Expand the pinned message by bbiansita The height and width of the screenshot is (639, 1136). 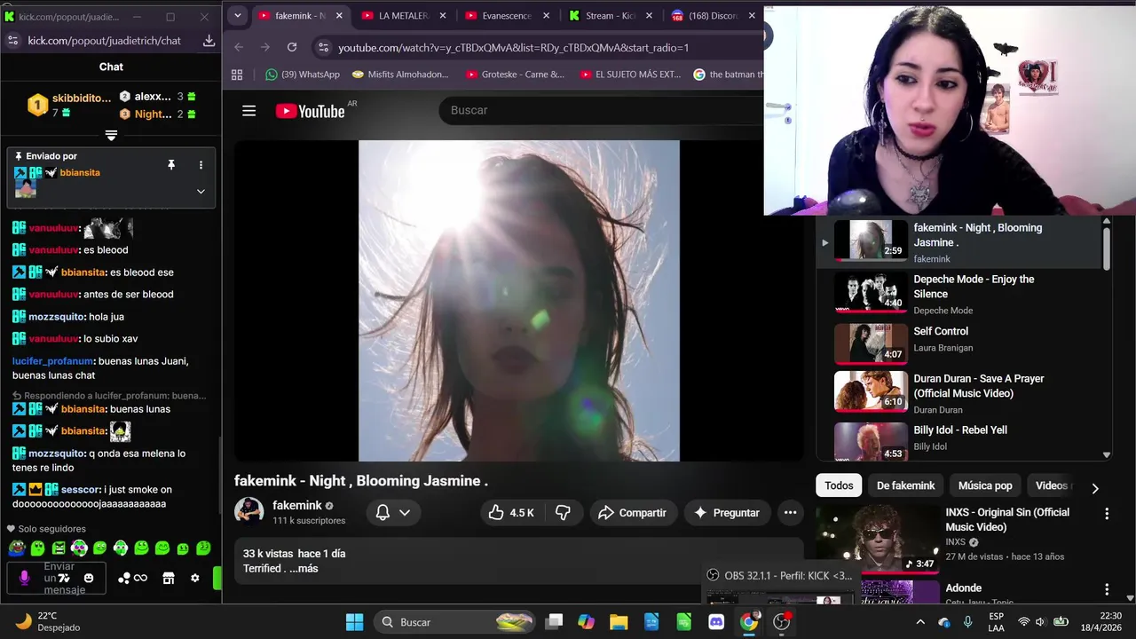point(201,191)
